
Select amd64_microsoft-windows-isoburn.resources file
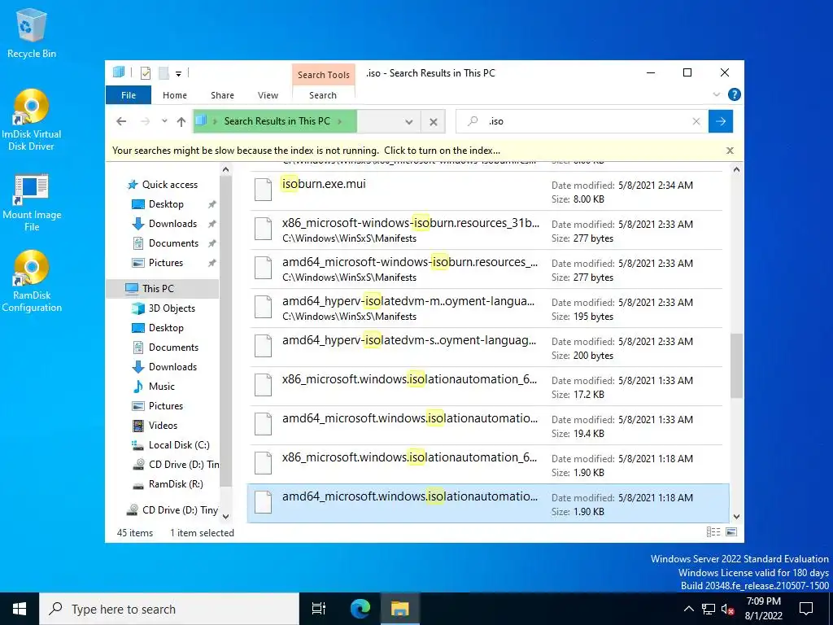487,269
